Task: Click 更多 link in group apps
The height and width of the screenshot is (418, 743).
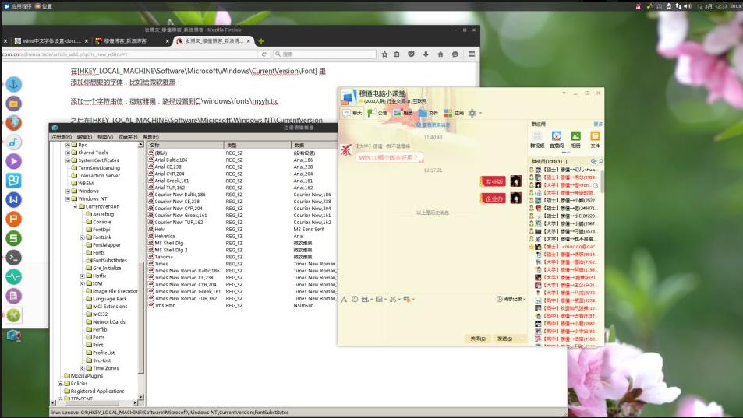Action: [598, 124]
